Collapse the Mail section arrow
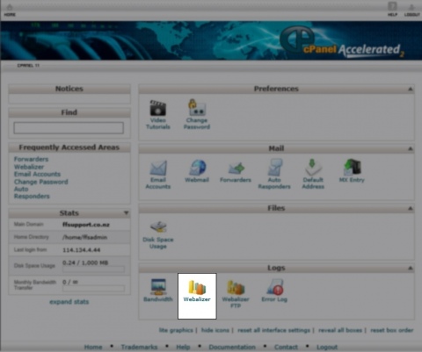The width and height of the screenshot is (422, 352). point(411,148)
